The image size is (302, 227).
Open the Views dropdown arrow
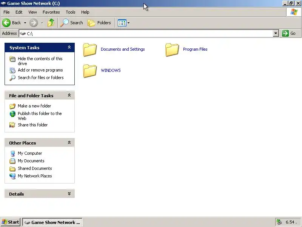(128, 23)
